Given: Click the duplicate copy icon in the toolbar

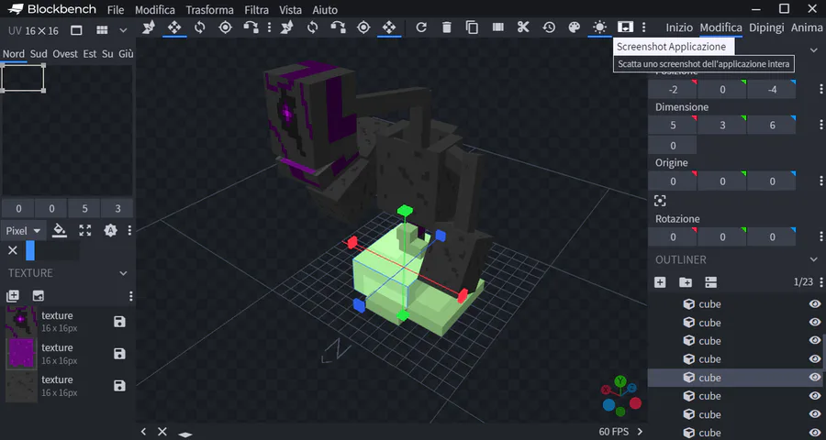Looking at the screenshot, I should (472, 27).
